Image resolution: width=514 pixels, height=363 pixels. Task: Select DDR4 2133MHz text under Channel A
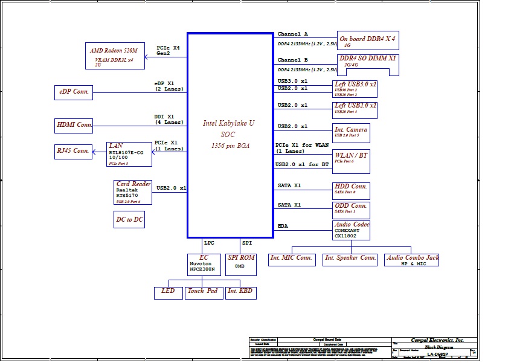(x=307, y=43)
